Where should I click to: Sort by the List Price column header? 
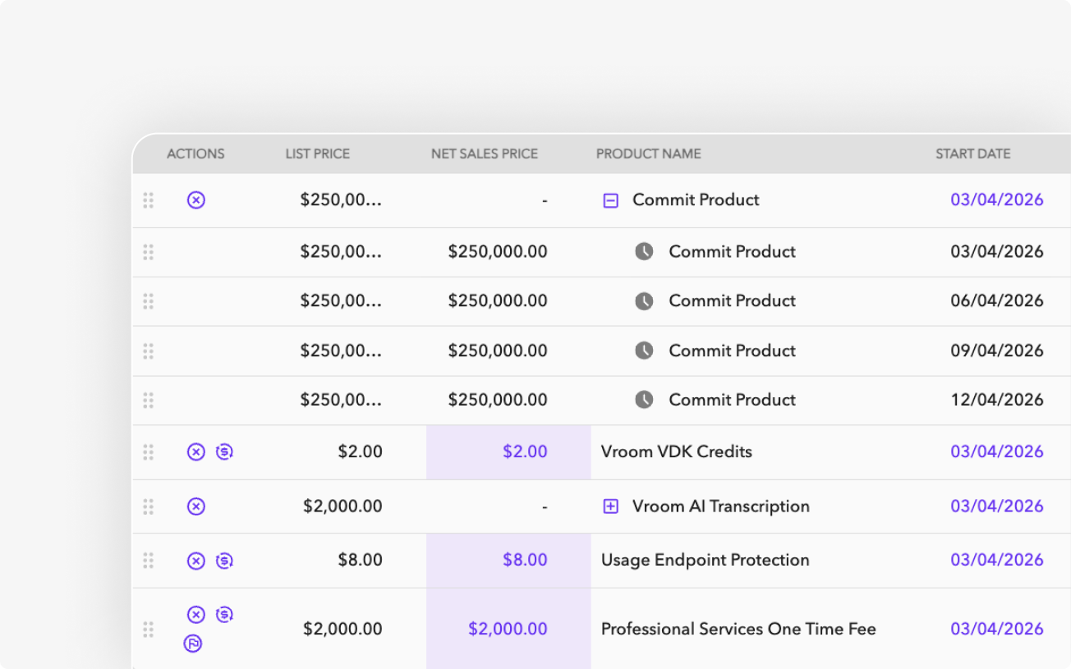pyautogui.click(x=317, y=154)
